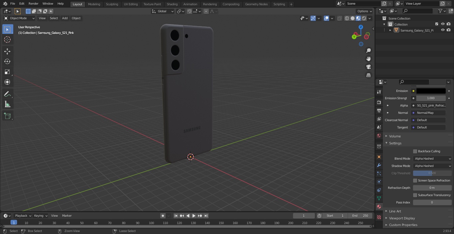Open the Object properties tab
Screen dimensions: 454x234
click(379, 157)
